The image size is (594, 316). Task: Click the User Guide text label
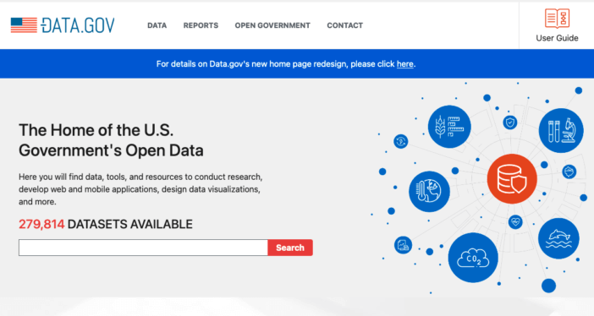point(557,38)
